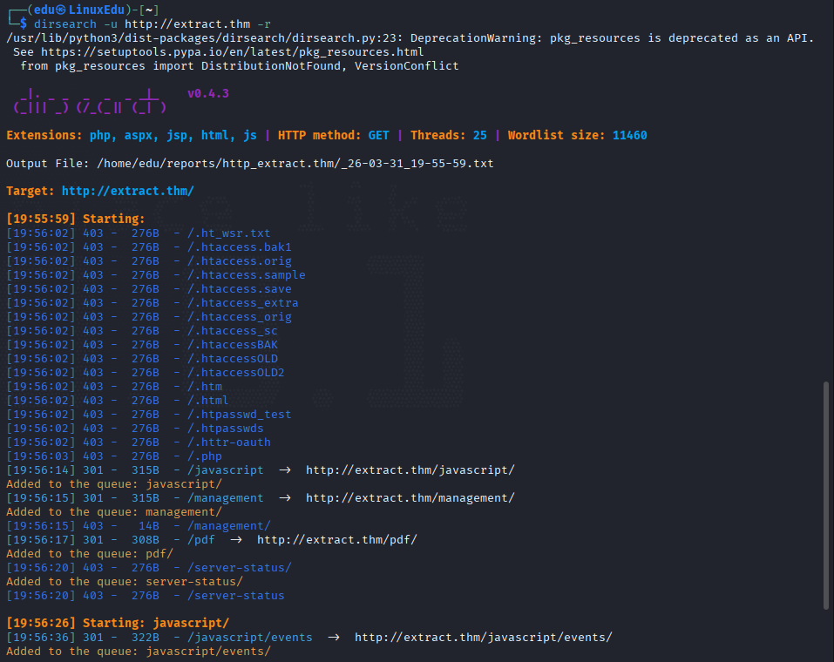Screen dimensions: 834x662
Task: Click the /.php result path
Action: (x=205, y=456)
